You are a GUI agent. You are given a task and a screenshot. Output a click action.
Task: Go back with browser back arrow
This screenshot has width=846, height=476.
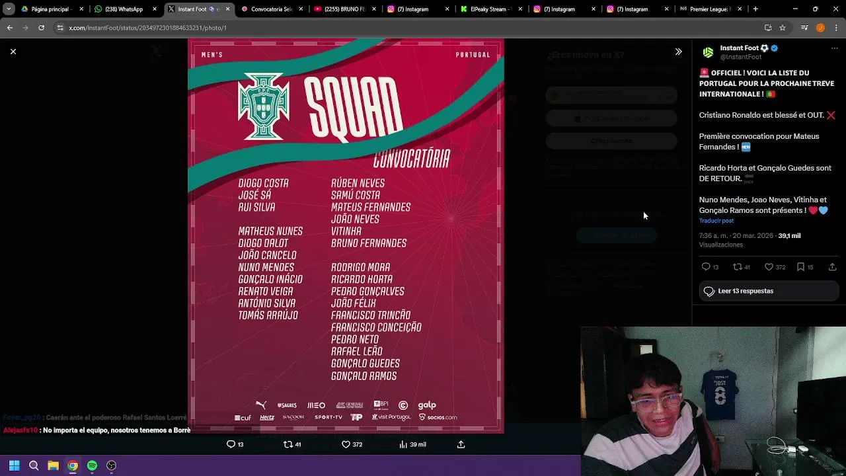pyautogui.click(x=10, y=28)
